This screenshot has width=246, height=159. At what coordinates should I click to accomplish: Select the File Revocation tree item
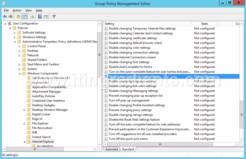pos(42,128)
